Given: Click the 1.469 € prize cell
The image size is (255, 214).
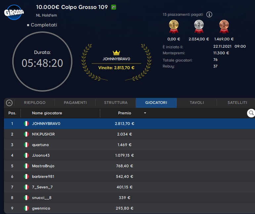Looking at the screenshot, I should [125, 145].
